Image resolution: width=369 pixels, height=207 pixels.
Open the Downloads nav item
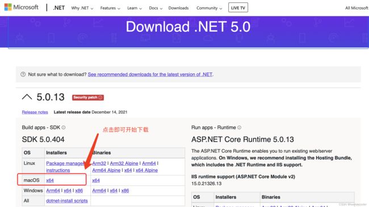(x=178, y=8)
